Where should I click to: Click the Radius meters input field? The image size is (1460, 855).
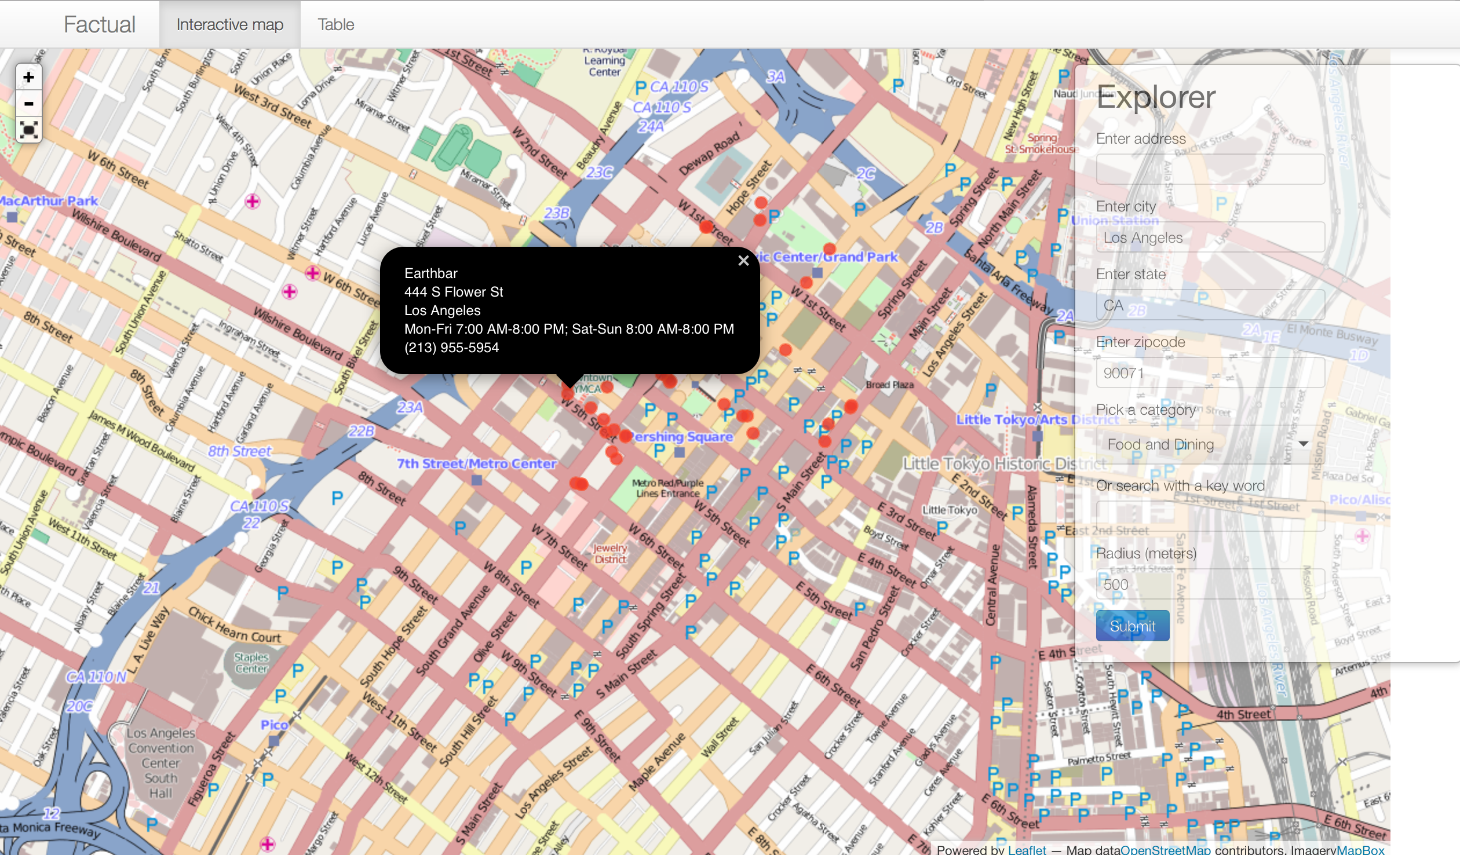click(x=1210, y=584)
